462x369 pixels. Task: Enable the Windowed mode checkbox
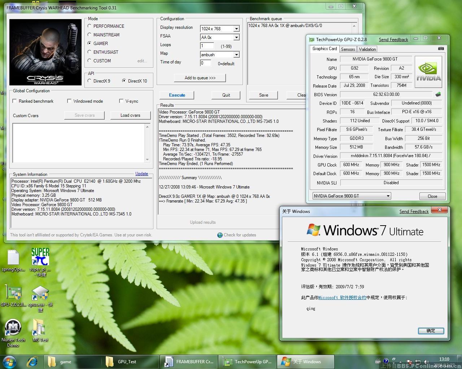[x=69, y=101]
